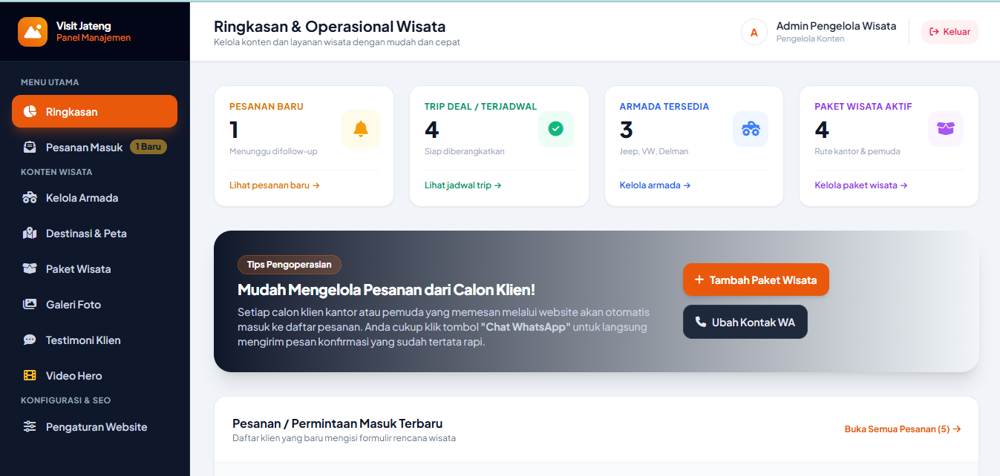Click the Tambah Paket Wisata button
The height and width of the screenshot is (476, 1000).
(x=756, y=280)
